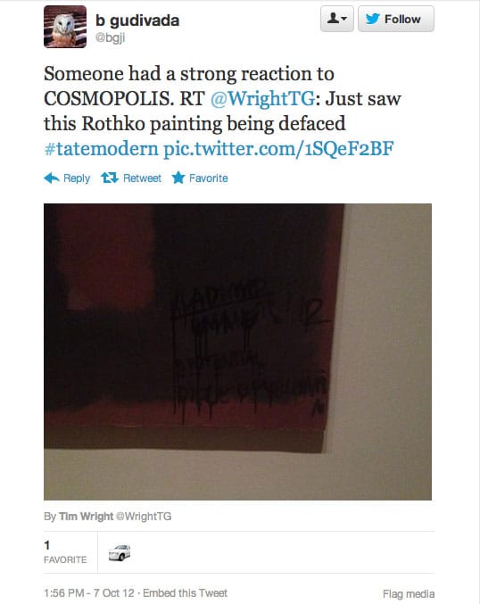
Task: Open the @WrightTG mention link
Action: [x=263, y=98]
